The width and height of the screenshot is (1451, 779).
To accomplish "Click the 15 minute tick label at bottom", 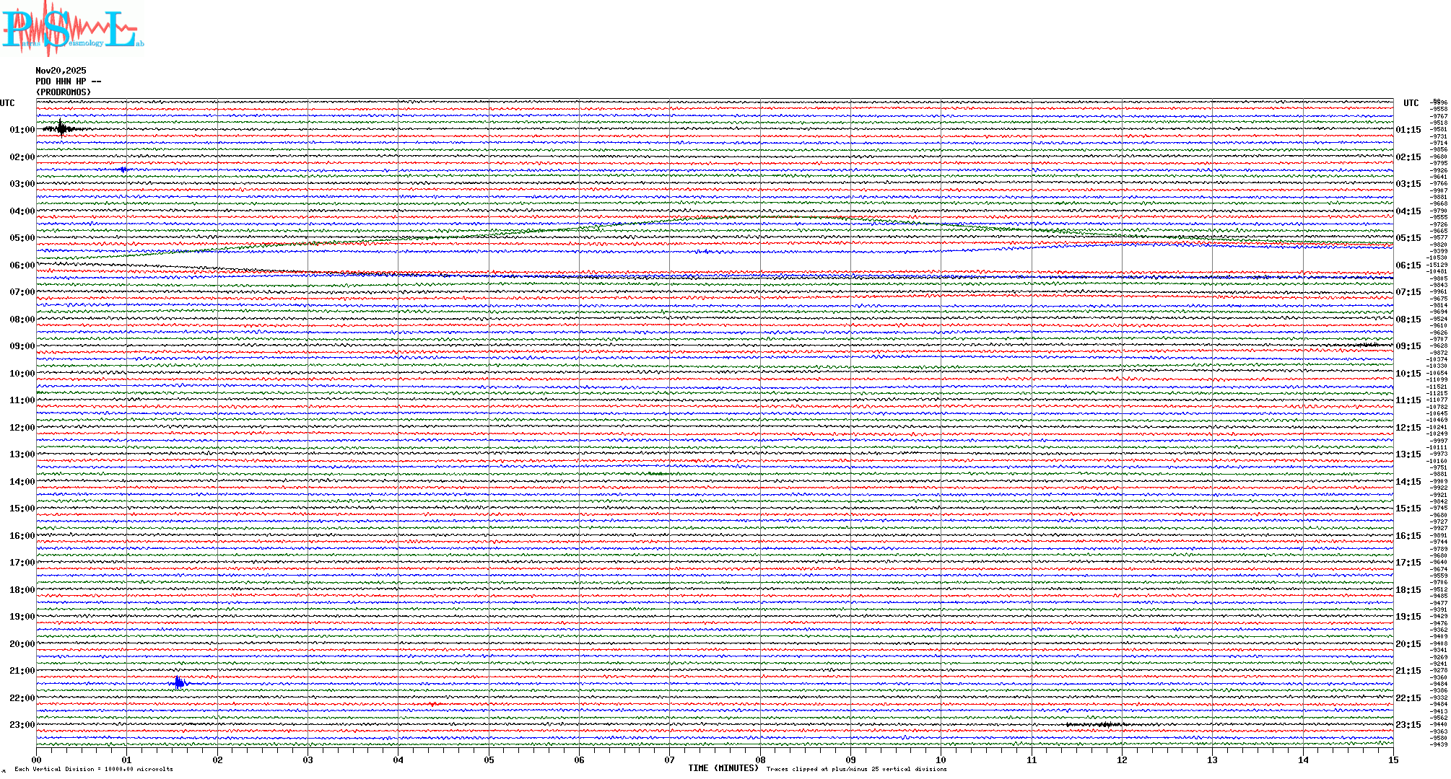I will point(1393,760).
